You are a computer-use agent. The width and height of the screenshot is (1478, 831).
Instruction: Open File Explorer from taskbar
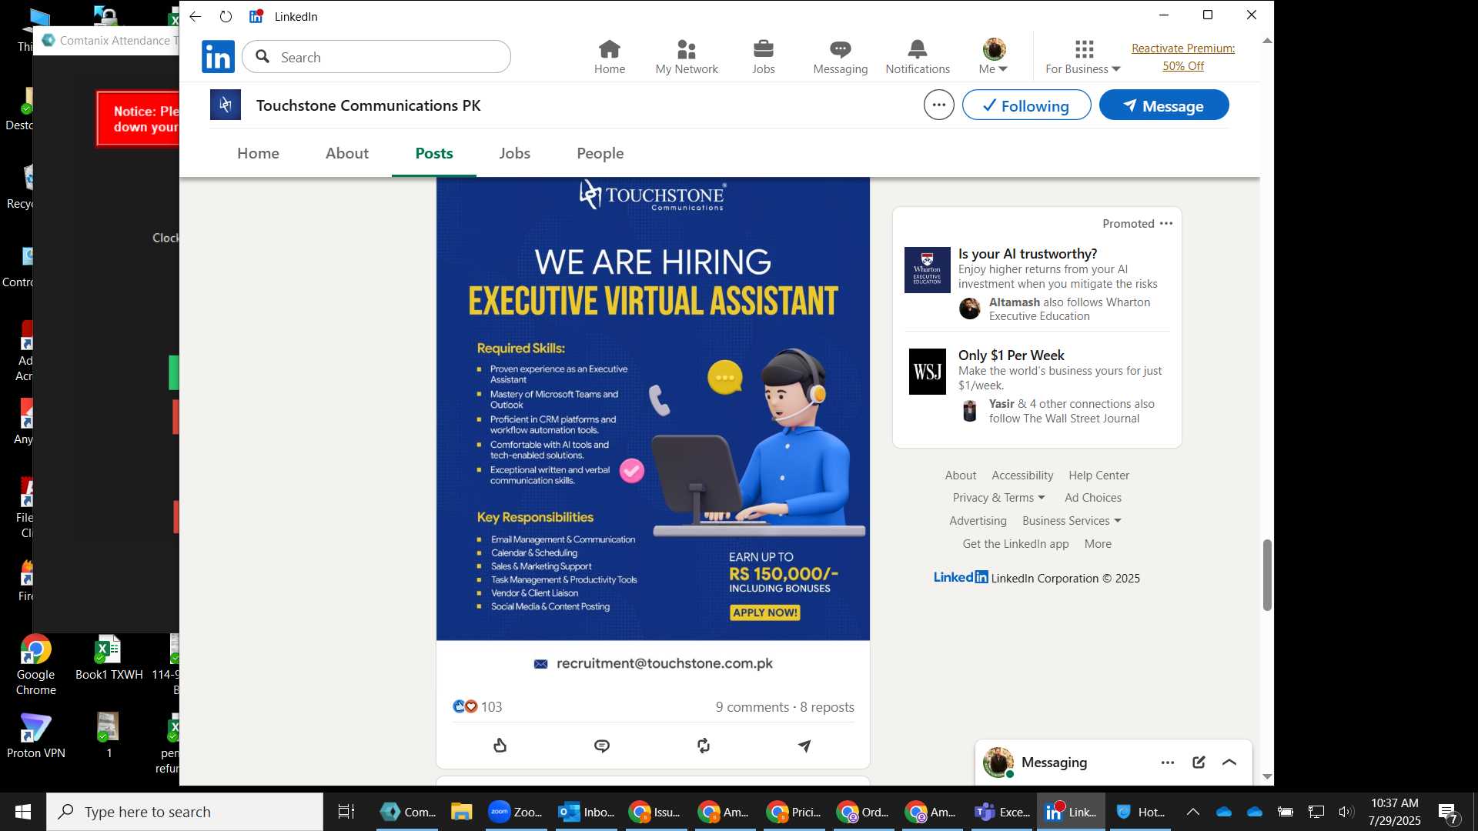click(x=461, y=812)
